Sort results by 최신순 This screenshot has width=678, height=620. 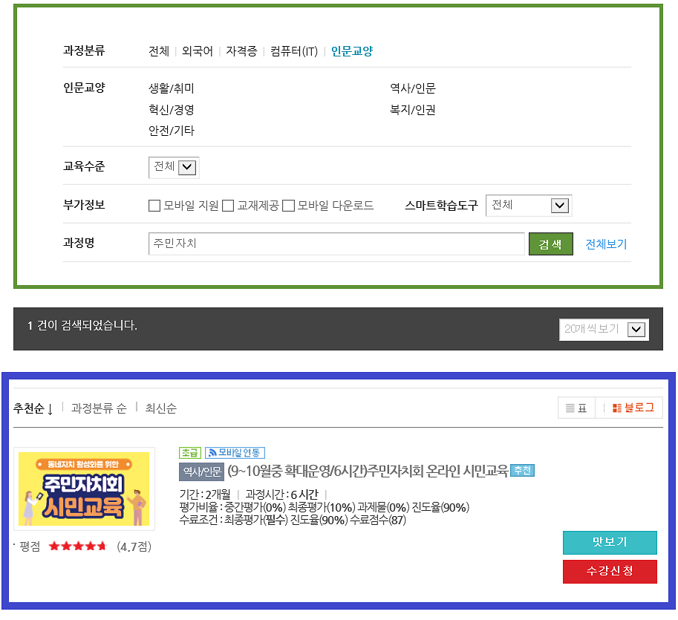click(161, 408)
